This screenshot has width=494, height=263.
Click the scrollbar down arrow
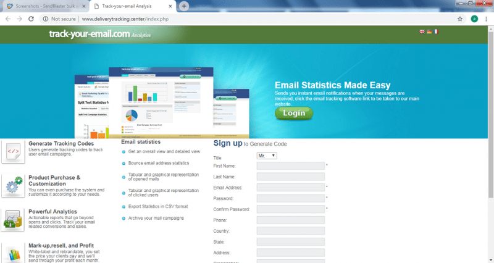tap(490, 260)
